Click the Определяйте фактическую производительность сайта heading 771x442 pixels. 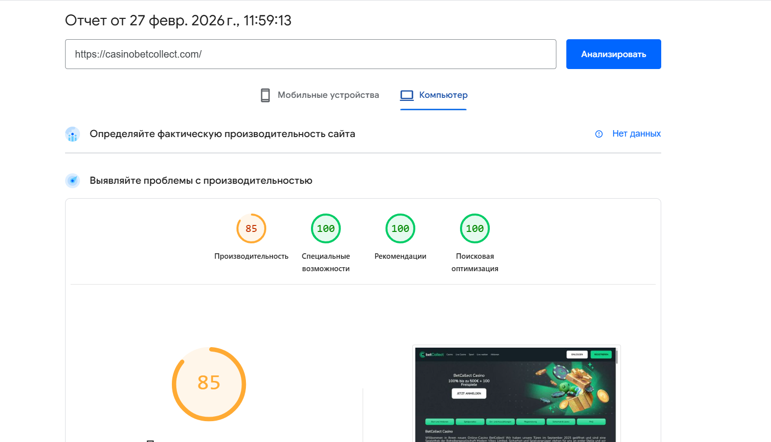tap(223, 134)
